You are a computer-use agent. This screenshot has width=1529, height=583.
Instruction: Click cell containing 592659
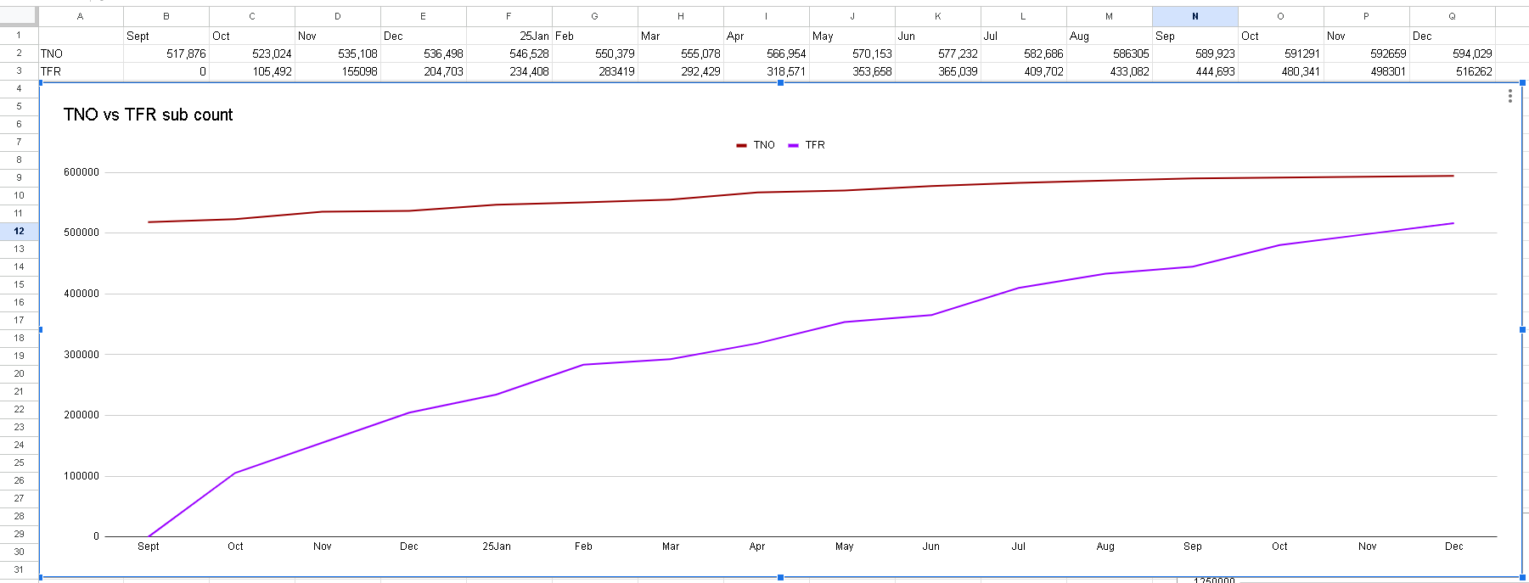[1367, 53]
